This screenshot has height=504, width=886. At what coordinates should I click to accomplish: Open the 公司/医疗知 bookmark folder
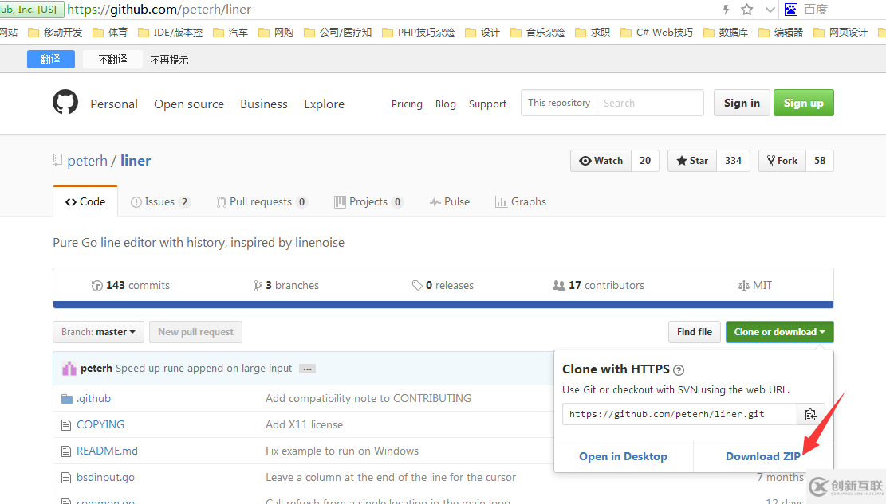point(338,32)
